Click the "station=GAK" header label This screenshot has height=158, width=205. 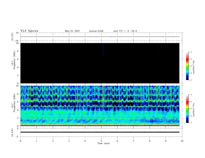click(x=96, y=31)
